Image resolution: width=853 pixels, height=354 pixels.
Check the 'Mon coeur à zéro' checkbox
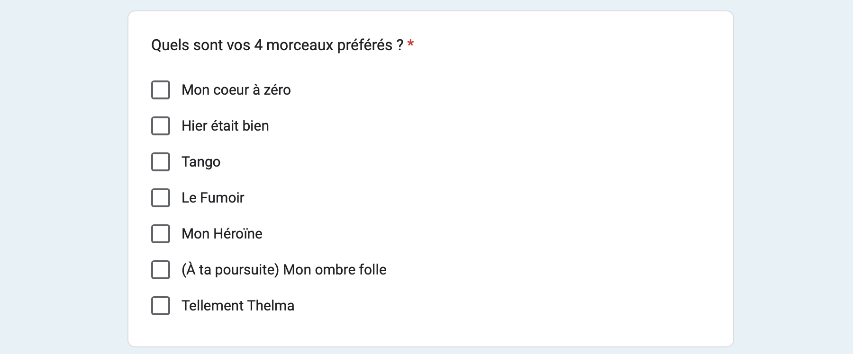point(161,90)
